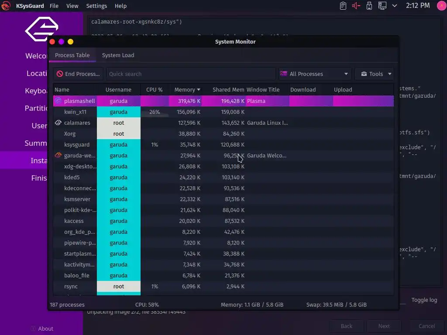Open the Tools dropdown button
Screen dimensions: 447x335
374,74
